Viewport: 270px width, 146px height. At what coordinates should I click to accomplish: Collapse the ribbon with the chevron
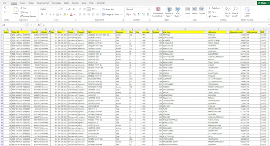click(268, 19)
